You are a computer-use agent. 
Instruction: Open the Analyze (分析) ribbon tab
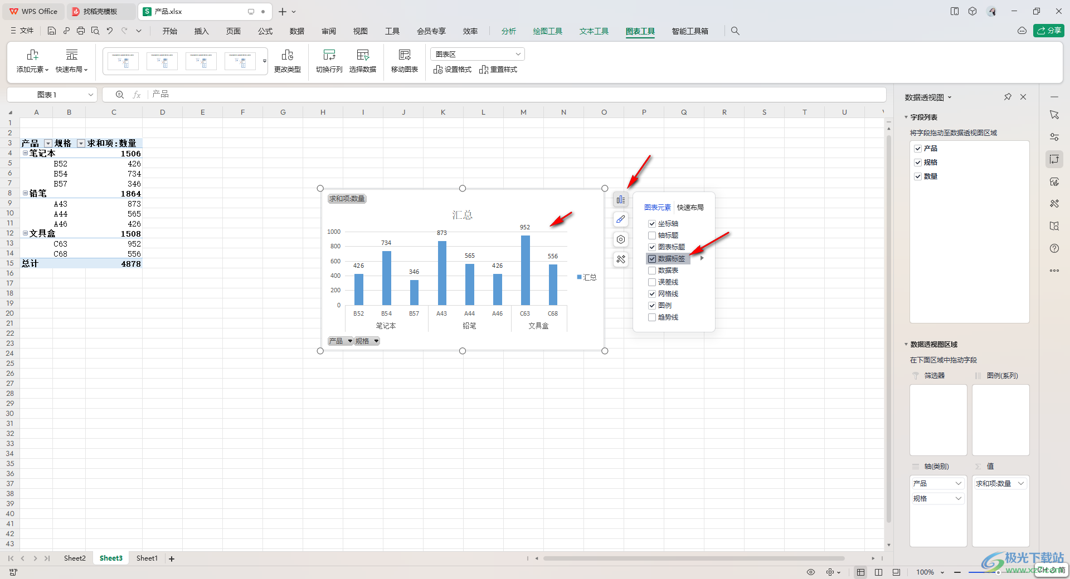pyautogui.click(x=508, y=31)
